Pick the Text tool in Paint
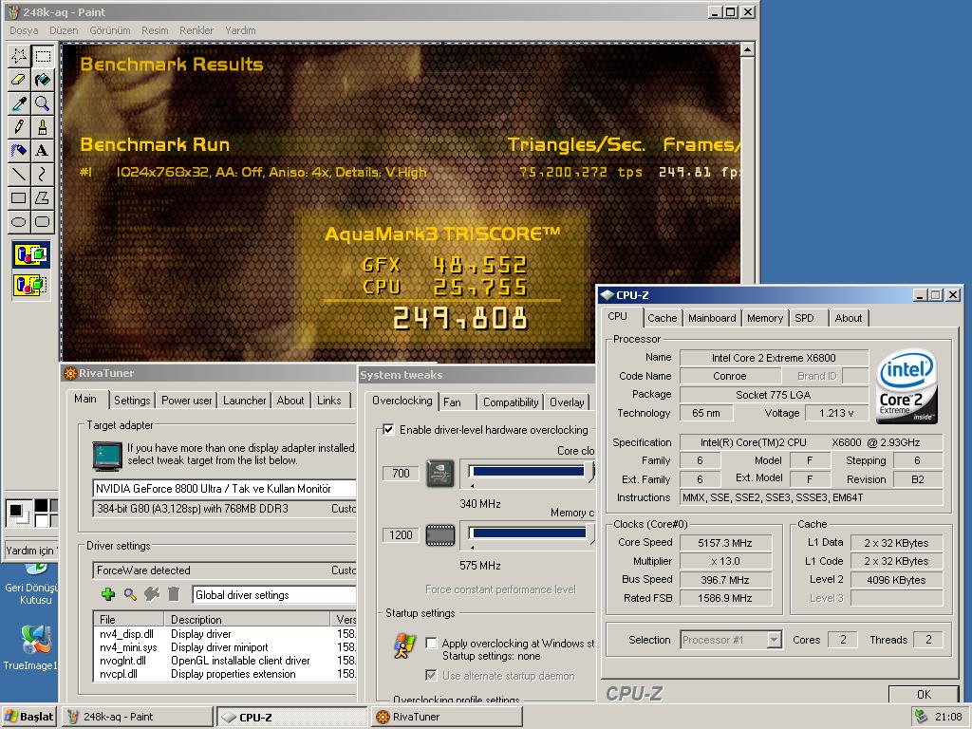Screen dimensions: 972x729 pyautogui.click(x=42, y=151)
